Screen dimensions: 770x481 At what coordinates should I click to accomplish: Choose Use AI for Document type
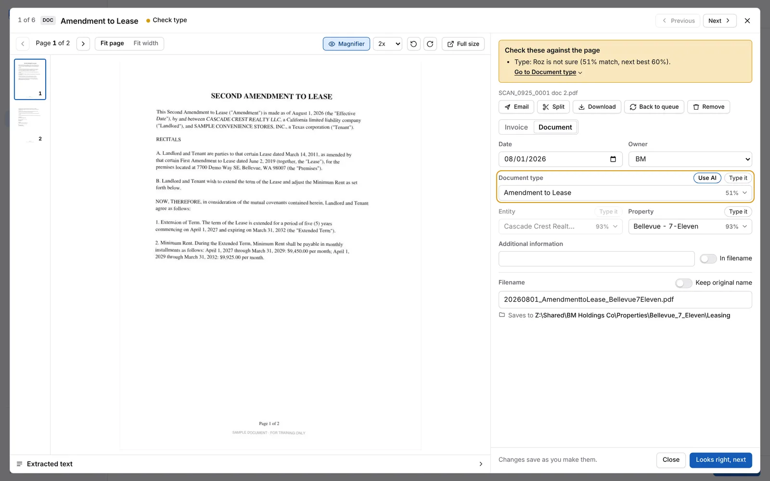[x=707, y=178]
